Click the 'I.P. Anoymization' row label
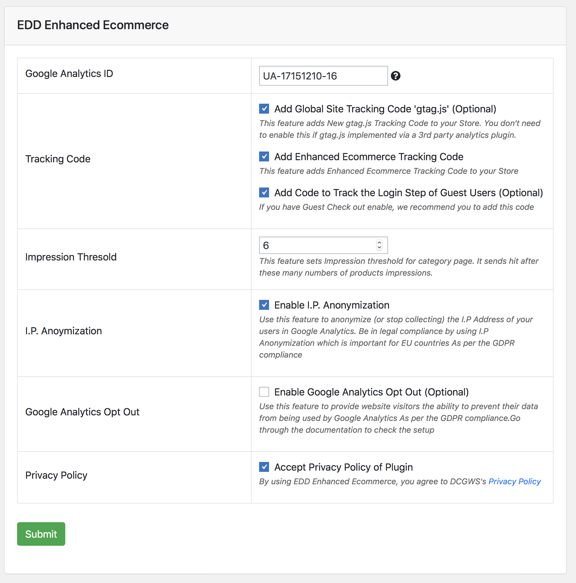The height and width of the screenshot is (583, 576). point(64,331)
